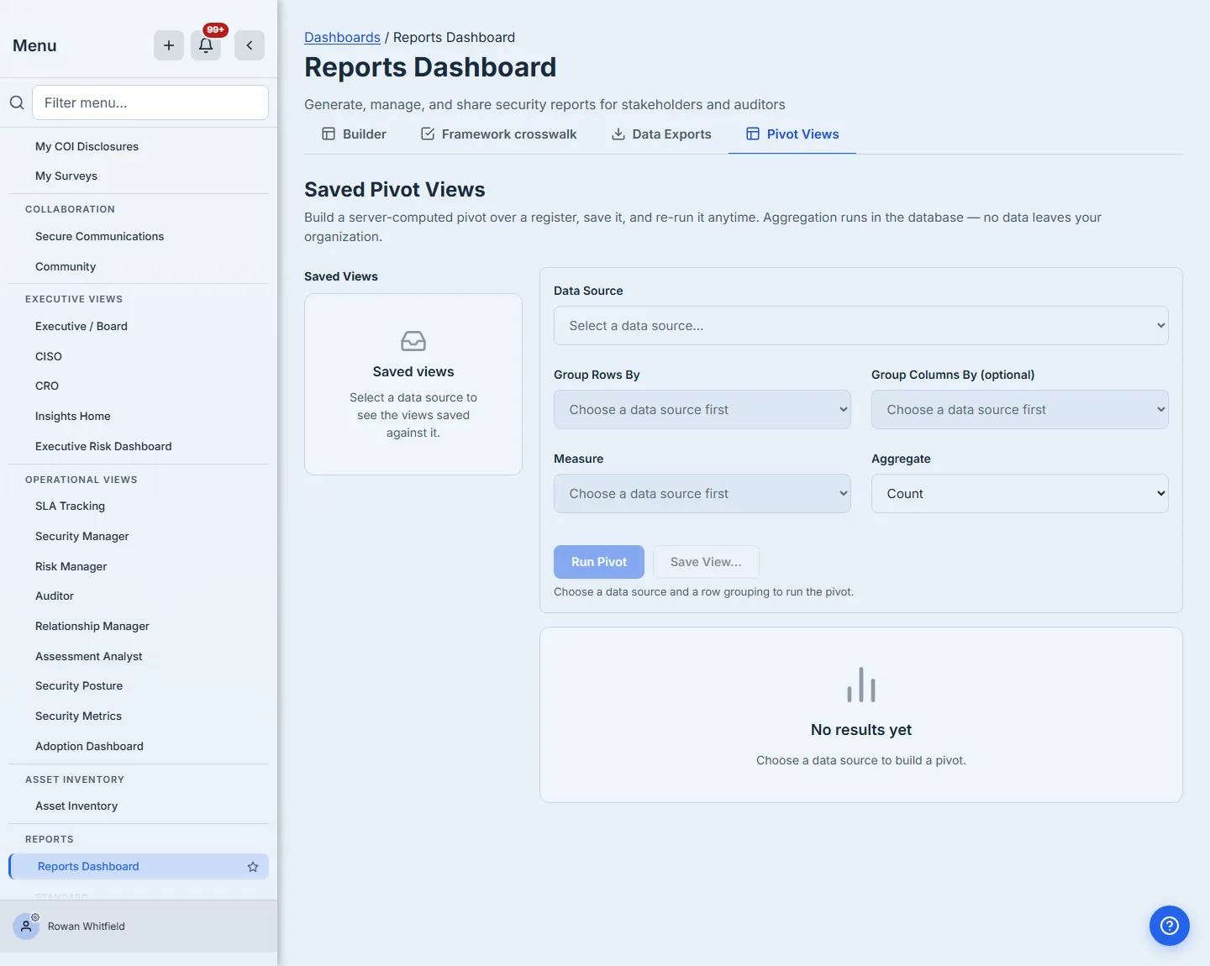Open My Surveys menu item

pyautogui.click(x=66, y=176)
